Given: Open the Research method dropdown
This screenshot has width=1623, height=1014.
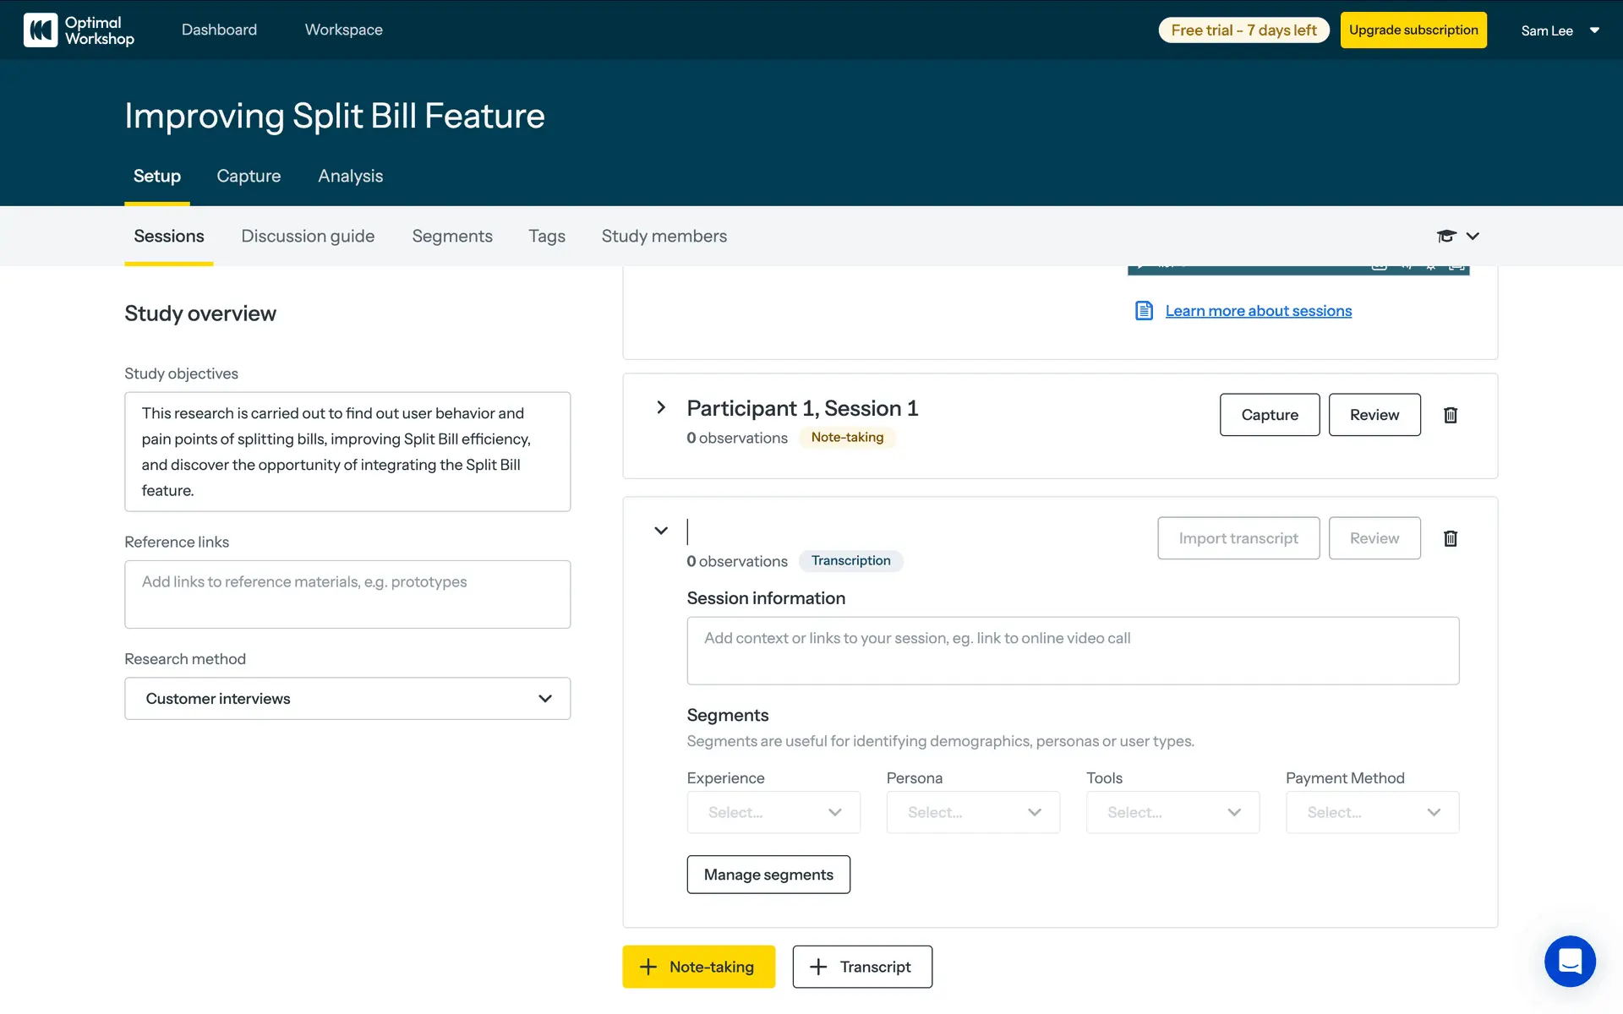Looking at the screenshot, I should (347, 699).
